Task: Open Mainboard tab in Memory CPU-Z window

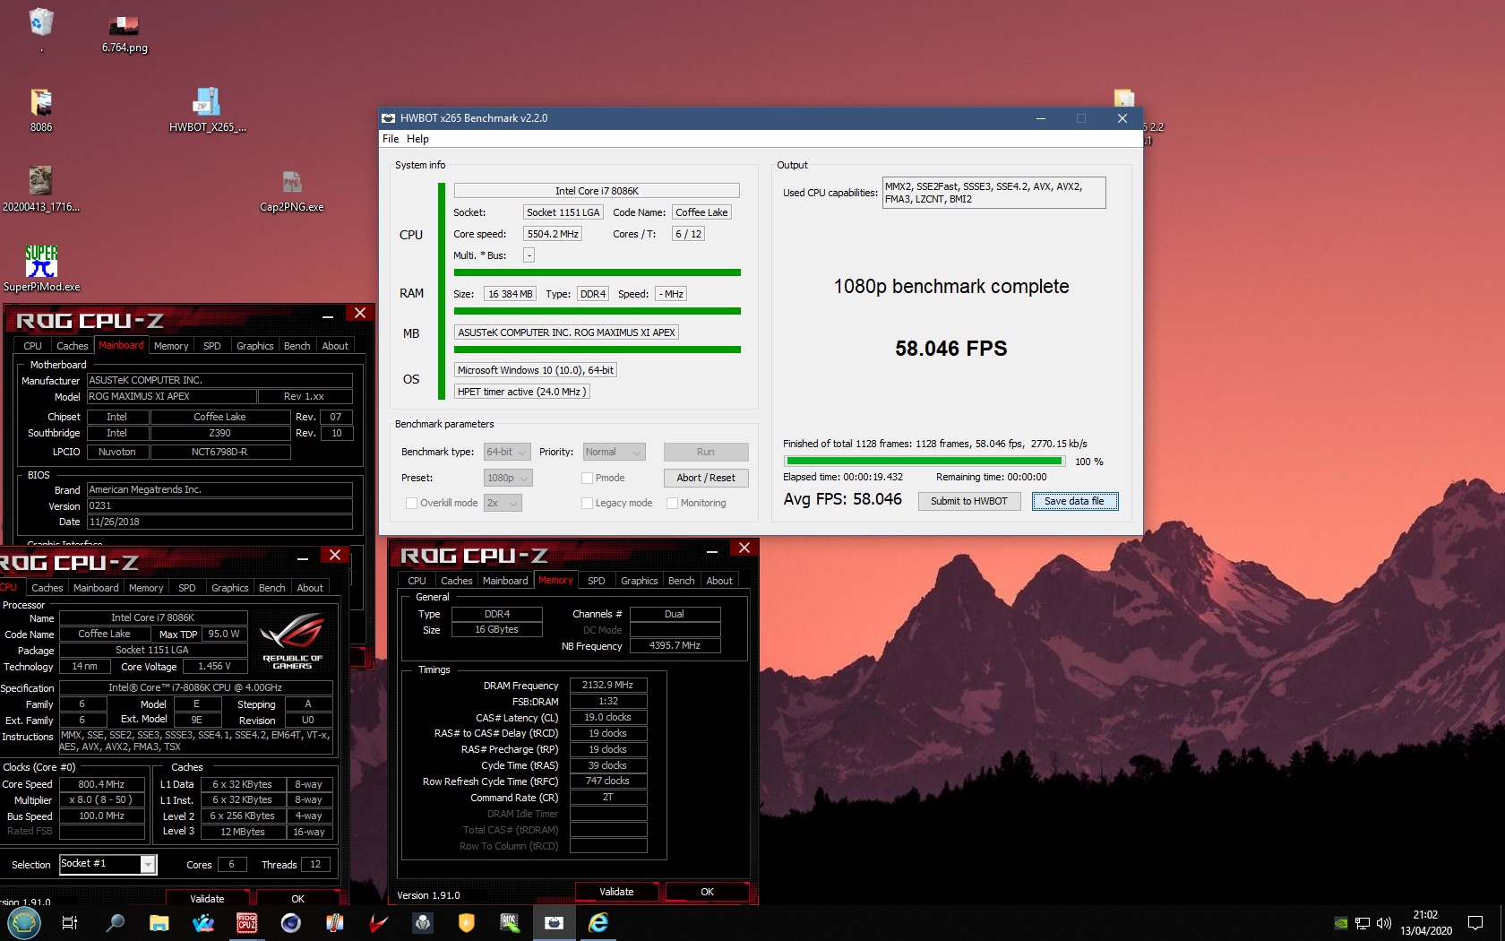Action: click(505, 581)
